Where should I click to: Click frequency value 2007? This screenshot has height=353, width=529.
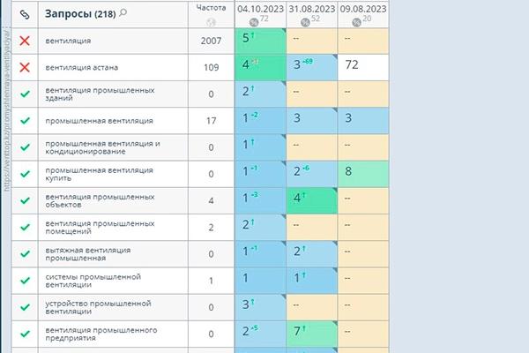click(x=212, y=41)
